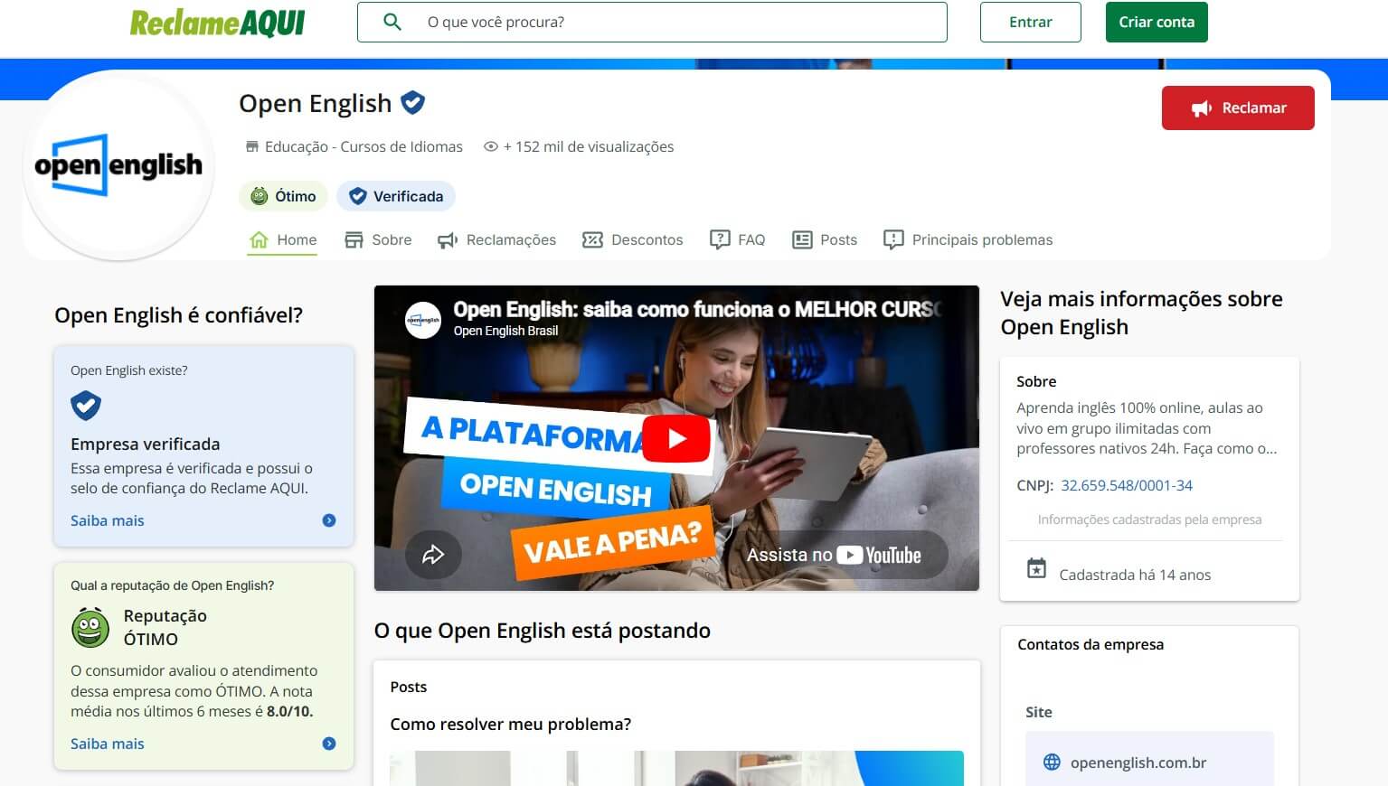The height and width of the screenshot is (786, 1388).
Task: Click the shield icon in Verificada badge
Action: pos(358,196)
